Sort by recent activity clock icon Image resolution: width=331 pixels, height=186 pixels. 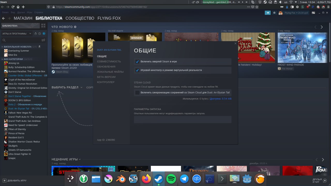point(40,34)
